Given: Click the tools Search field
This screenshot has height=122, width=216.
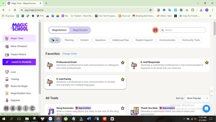Looking at the screenshot, I should click(183, 30).
